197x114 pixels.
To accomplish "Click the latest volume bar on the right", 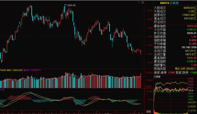I will (x=141, y=81).
